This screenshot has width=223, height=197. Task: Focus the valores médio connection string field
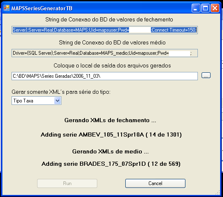105,53
